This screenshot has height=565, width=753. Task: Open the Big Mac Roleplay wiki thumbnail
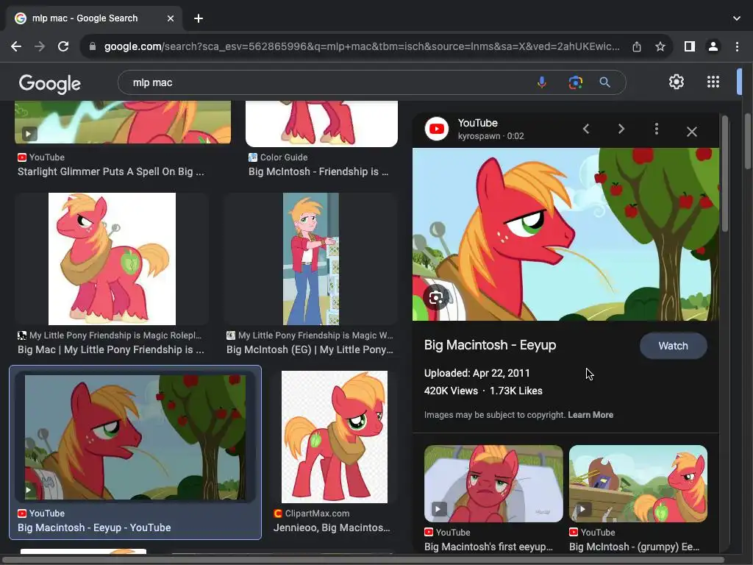112,259
